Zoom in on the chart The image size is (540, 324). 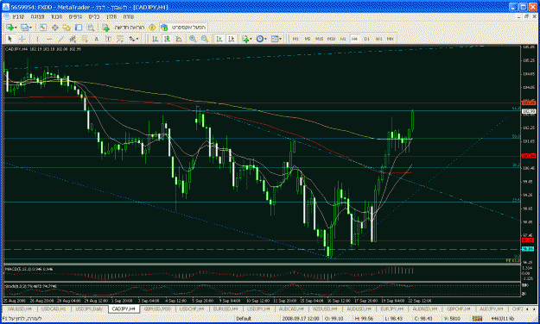tap(193, 39)
